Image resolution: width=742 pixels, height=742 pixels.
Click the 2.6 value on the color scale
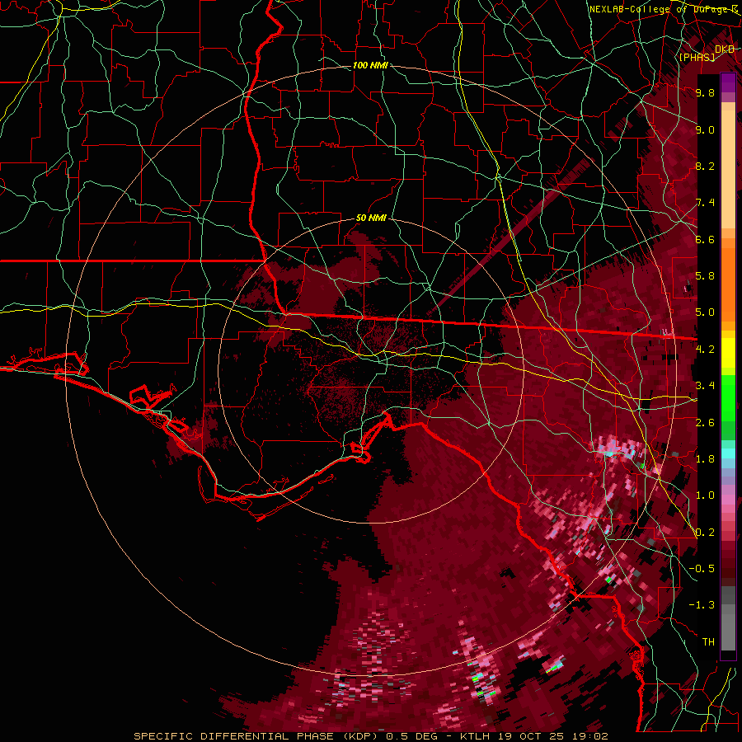(x=705, y=423)
